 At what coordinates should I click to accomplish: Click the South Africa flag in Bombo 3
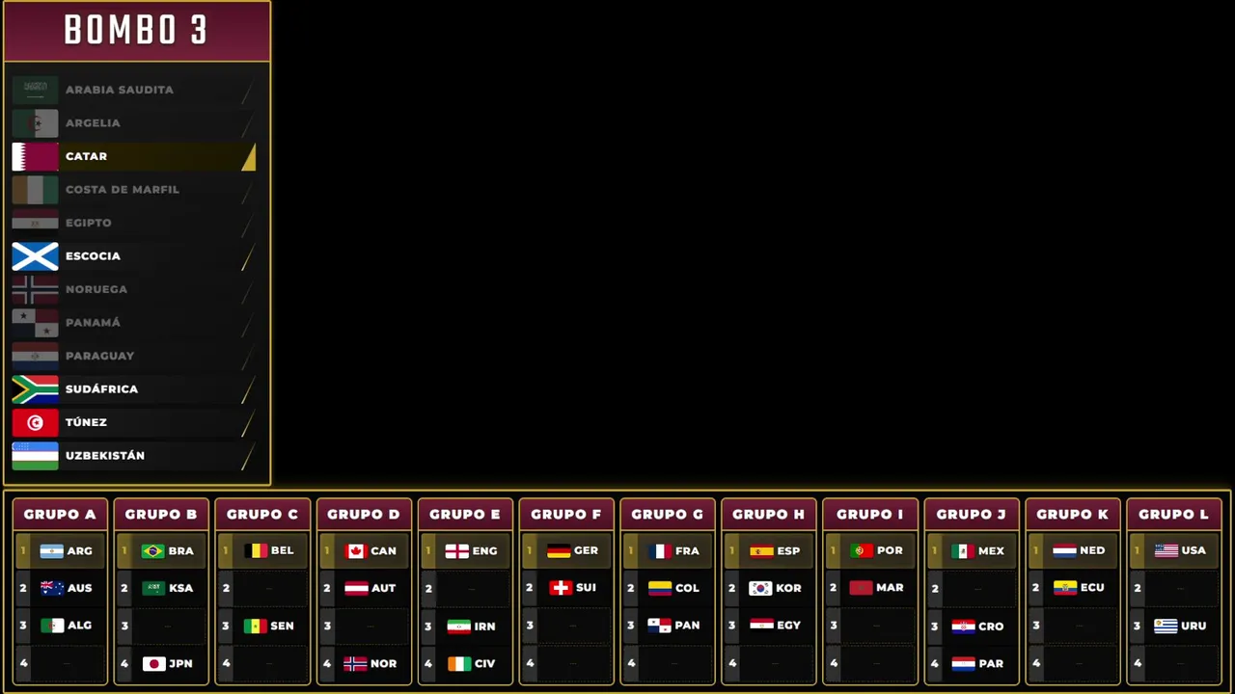pyautogui.click(x=35, y=389)
